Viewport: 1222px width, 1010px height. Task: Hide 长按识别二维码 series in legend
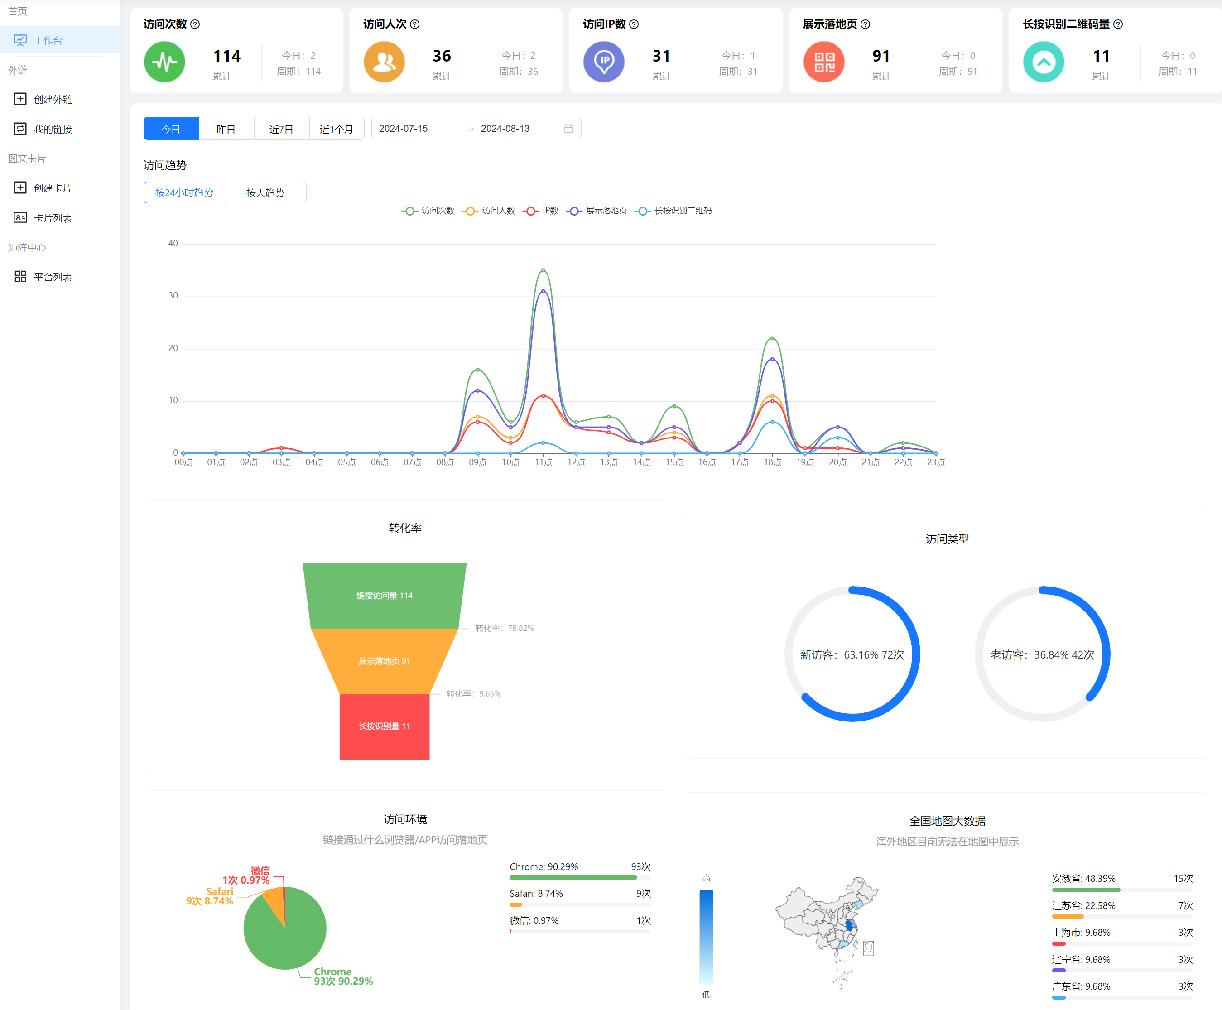point(673,211)
